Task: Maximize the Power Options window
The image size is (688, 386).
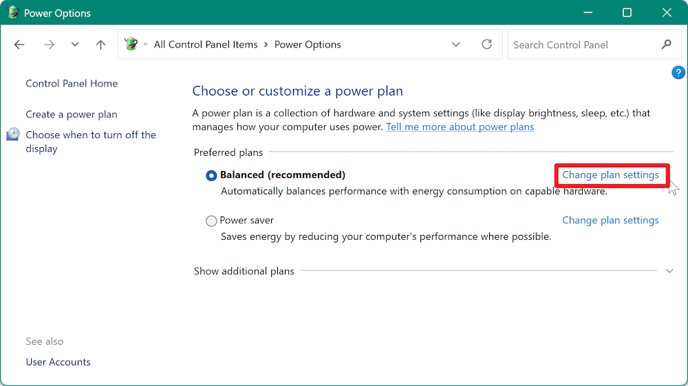Action: [627, 12]
